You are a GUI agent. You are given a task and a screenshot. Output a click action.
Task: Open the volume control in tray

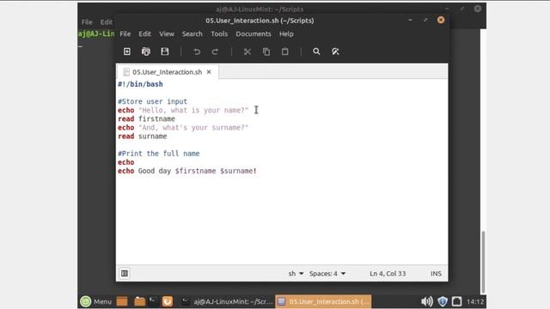pos(427,301)
